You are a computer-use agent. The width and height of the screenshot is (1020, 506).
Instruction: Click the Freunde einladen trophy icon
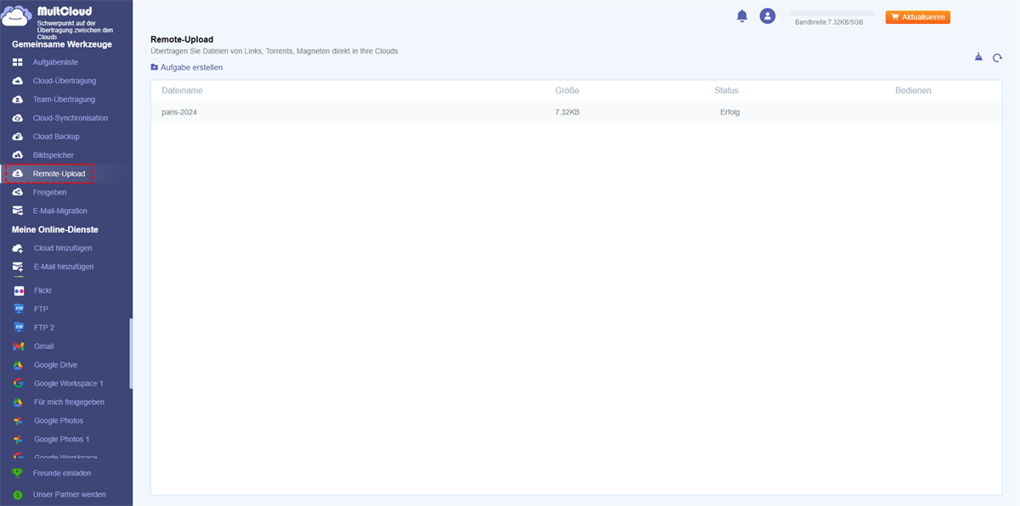[18, 473]
